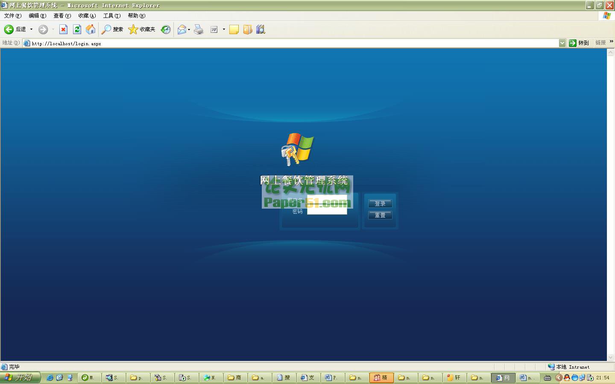Click the 转到 (Go) button
Screen dimensions: 615x384
579,43
